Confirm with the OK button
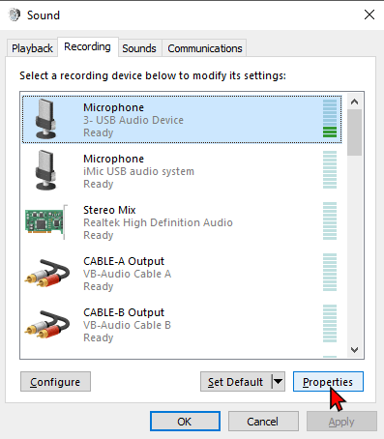The height and width of the screenshot is (439, 384). click(x=185, y=422)
